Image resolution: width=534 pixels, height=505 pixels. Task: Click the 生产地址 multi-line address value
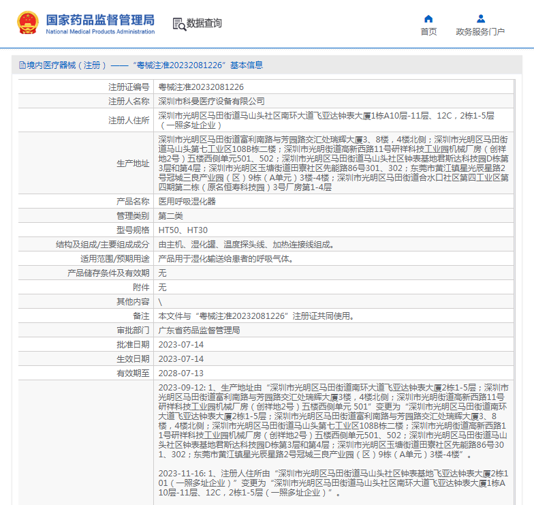click(x=334, y=164)
